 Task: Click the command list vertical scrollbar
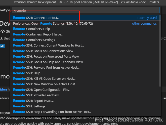pos(160,51)
